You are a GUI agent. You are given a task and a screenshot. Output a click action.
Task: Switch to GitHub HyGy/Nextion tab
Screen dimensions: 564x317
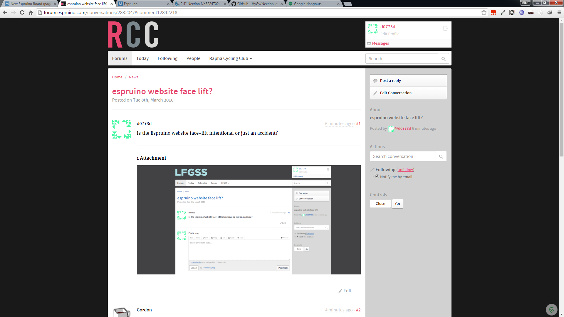257,4
